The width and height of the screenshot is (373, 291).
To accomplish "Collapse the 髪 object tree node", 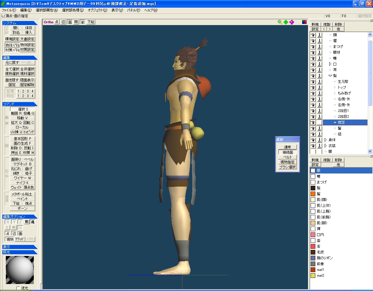I will pos(330,76).
